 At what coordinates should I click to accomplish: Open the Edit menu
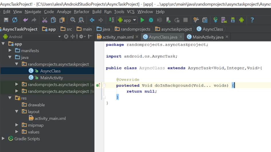point(7,12)
